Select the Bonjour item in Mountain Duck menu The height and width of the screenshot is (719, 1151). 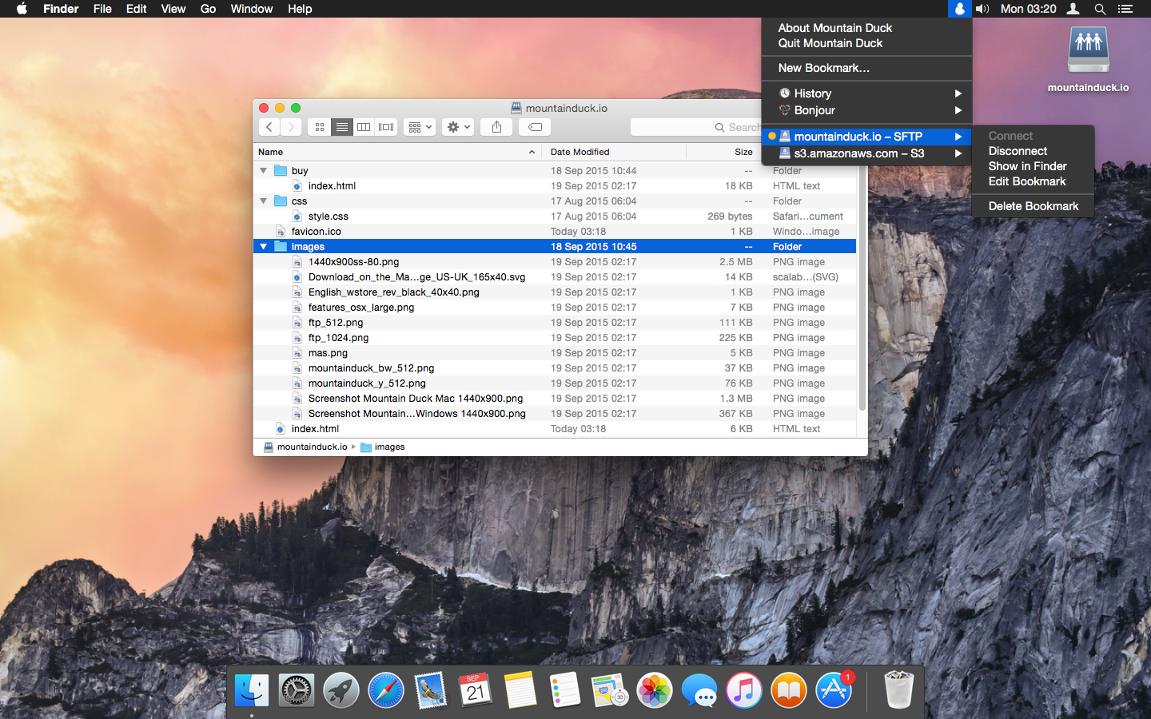(815, 110)
